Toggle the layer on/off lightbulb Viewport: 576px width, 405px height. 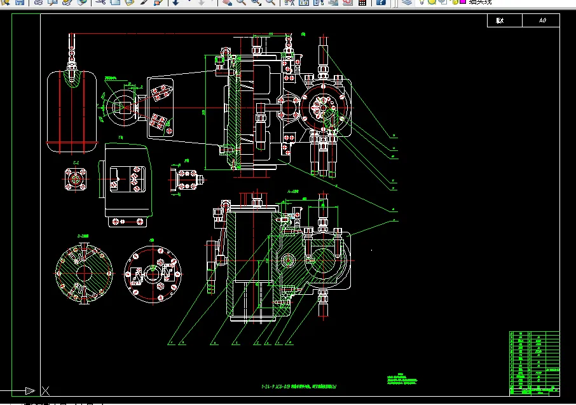[x=422, y=2]
